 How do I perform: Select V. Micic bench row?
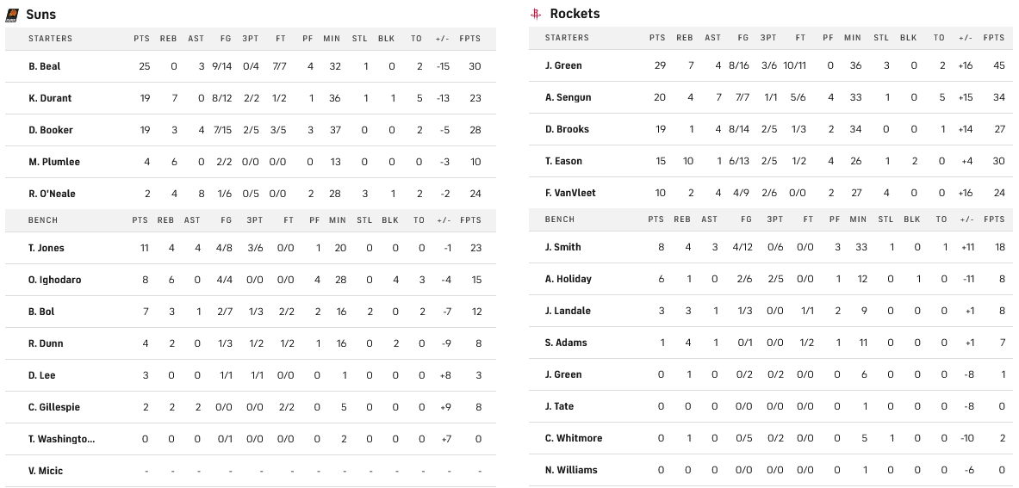[46, 471]
